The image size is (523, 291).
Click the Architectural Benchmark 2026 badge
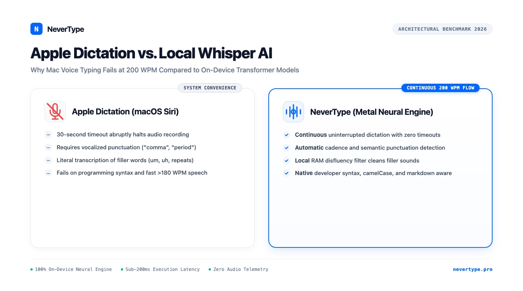442,29
